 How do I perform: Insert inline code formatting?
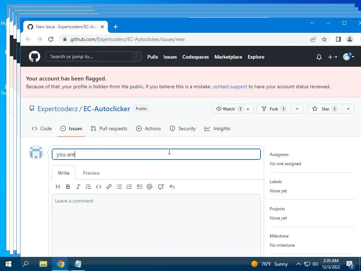[x=99, y=187]
